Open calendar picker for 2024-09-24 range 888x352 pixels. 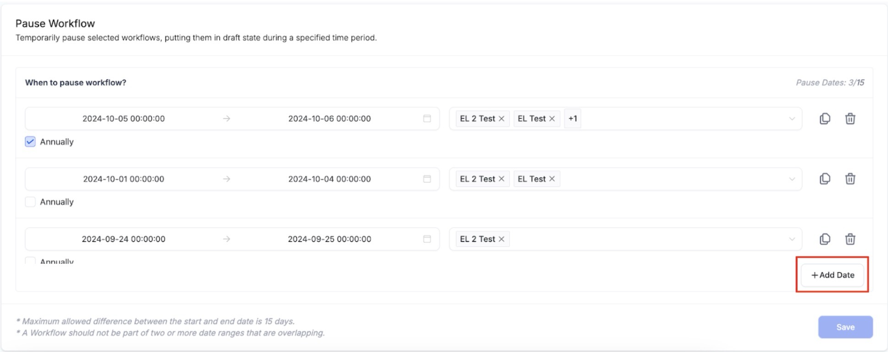427,239
